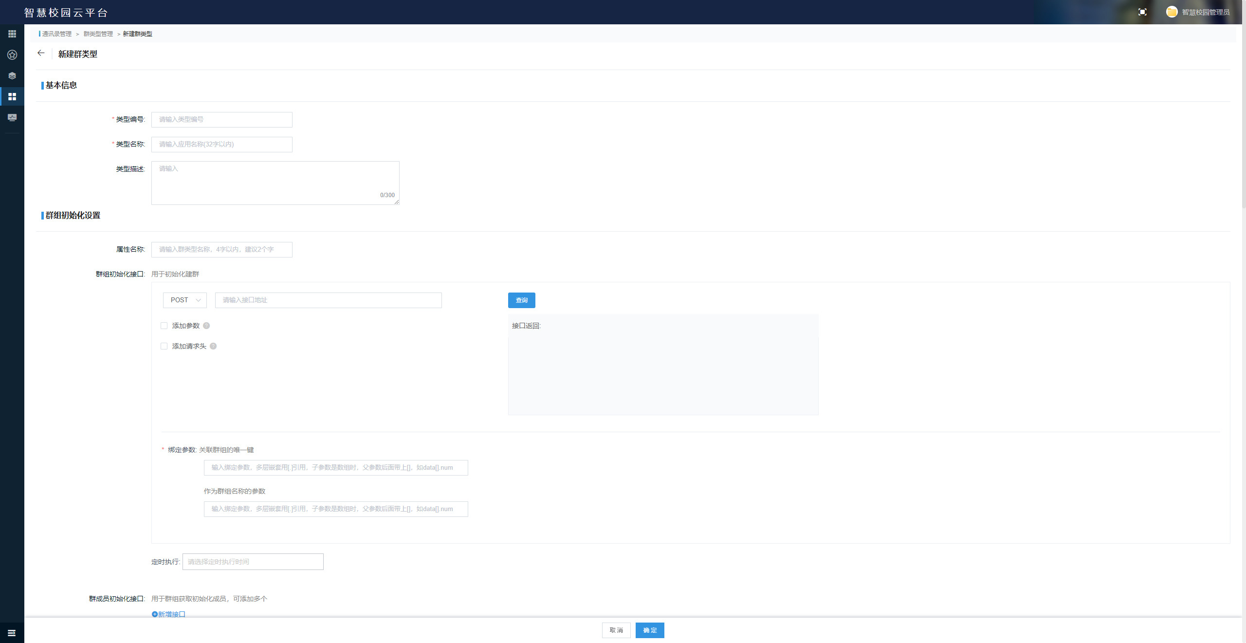1246x643 pixels.
Task: Open the monitor chart sidebar icon
Action: click(x=12, y=117)
